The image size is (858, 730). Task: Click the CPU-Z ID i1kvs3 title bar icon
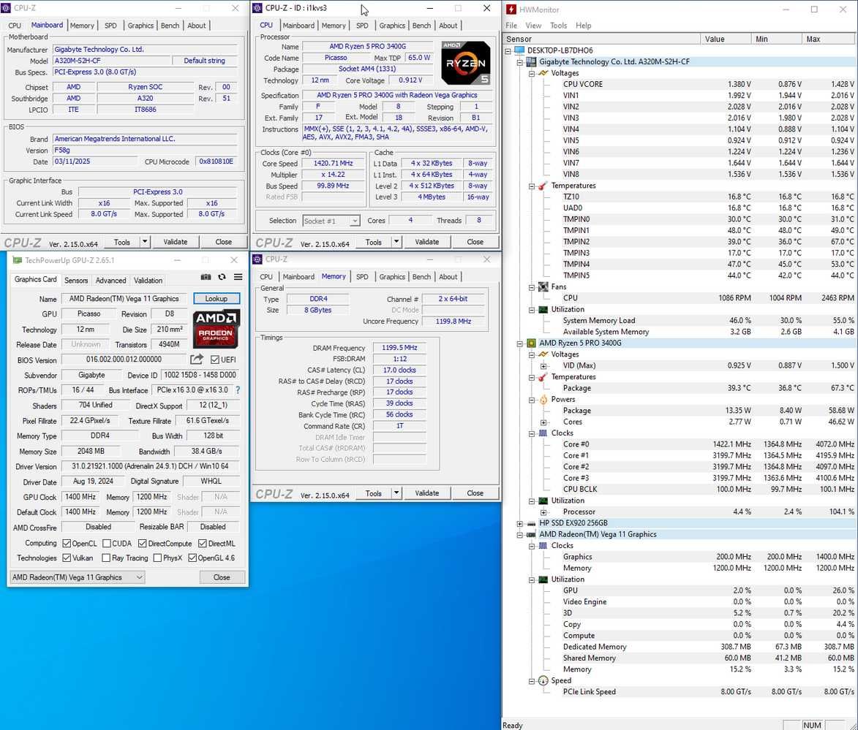257,8
